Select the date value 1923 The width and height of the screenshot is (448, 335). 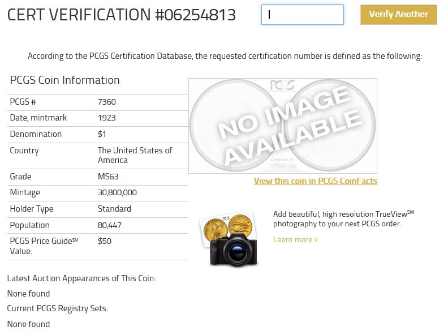tap(106, 118)
